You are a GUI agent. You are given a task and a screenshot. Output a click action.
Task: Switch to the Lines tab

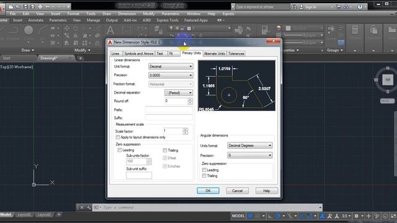click(115, 54)
